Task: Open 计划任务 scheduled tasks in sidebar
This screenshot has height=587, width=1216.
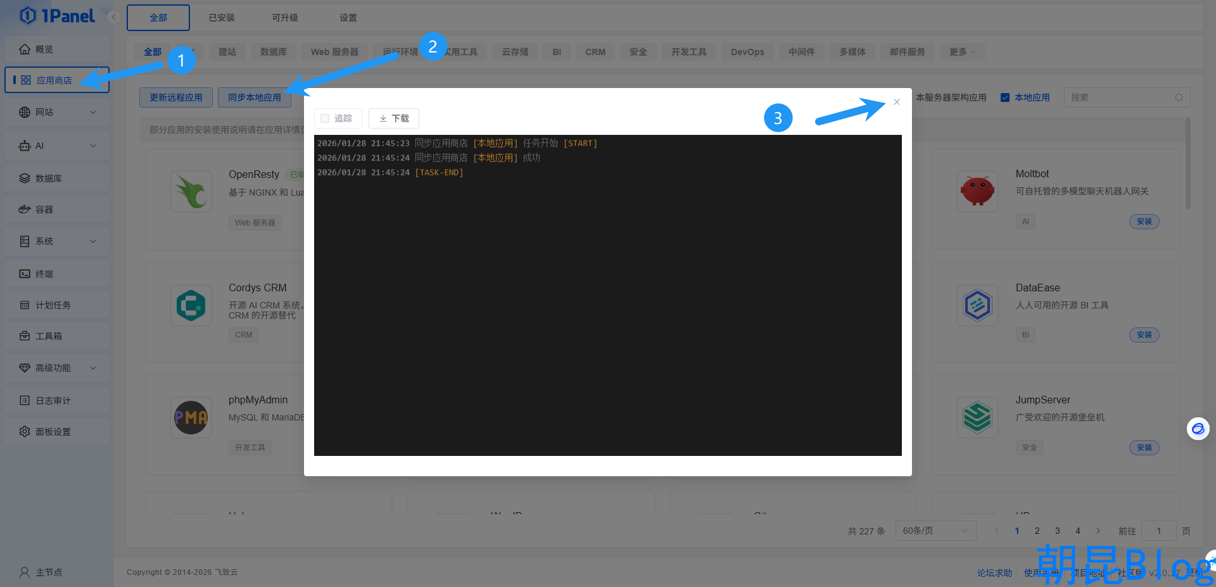Action: pos(57,305)
